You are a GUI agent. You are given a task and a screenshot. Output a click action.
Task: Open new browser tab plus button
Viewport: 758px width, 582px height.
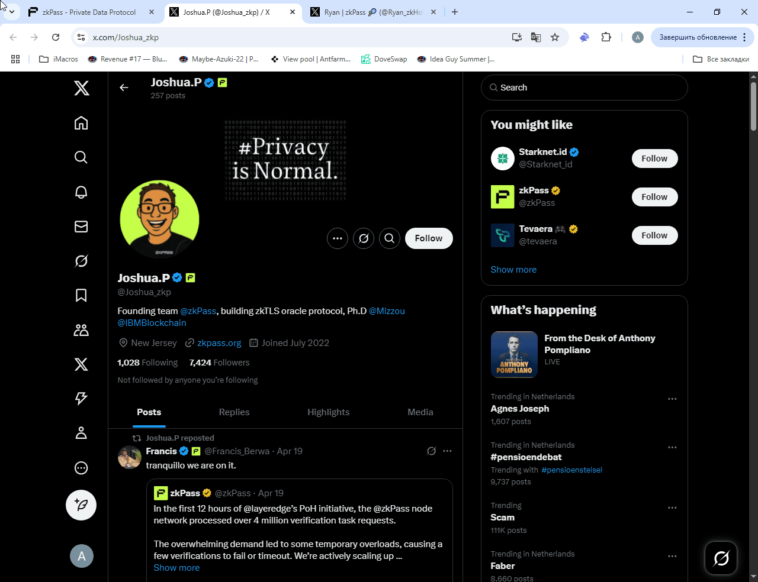[x=455, y=12]
